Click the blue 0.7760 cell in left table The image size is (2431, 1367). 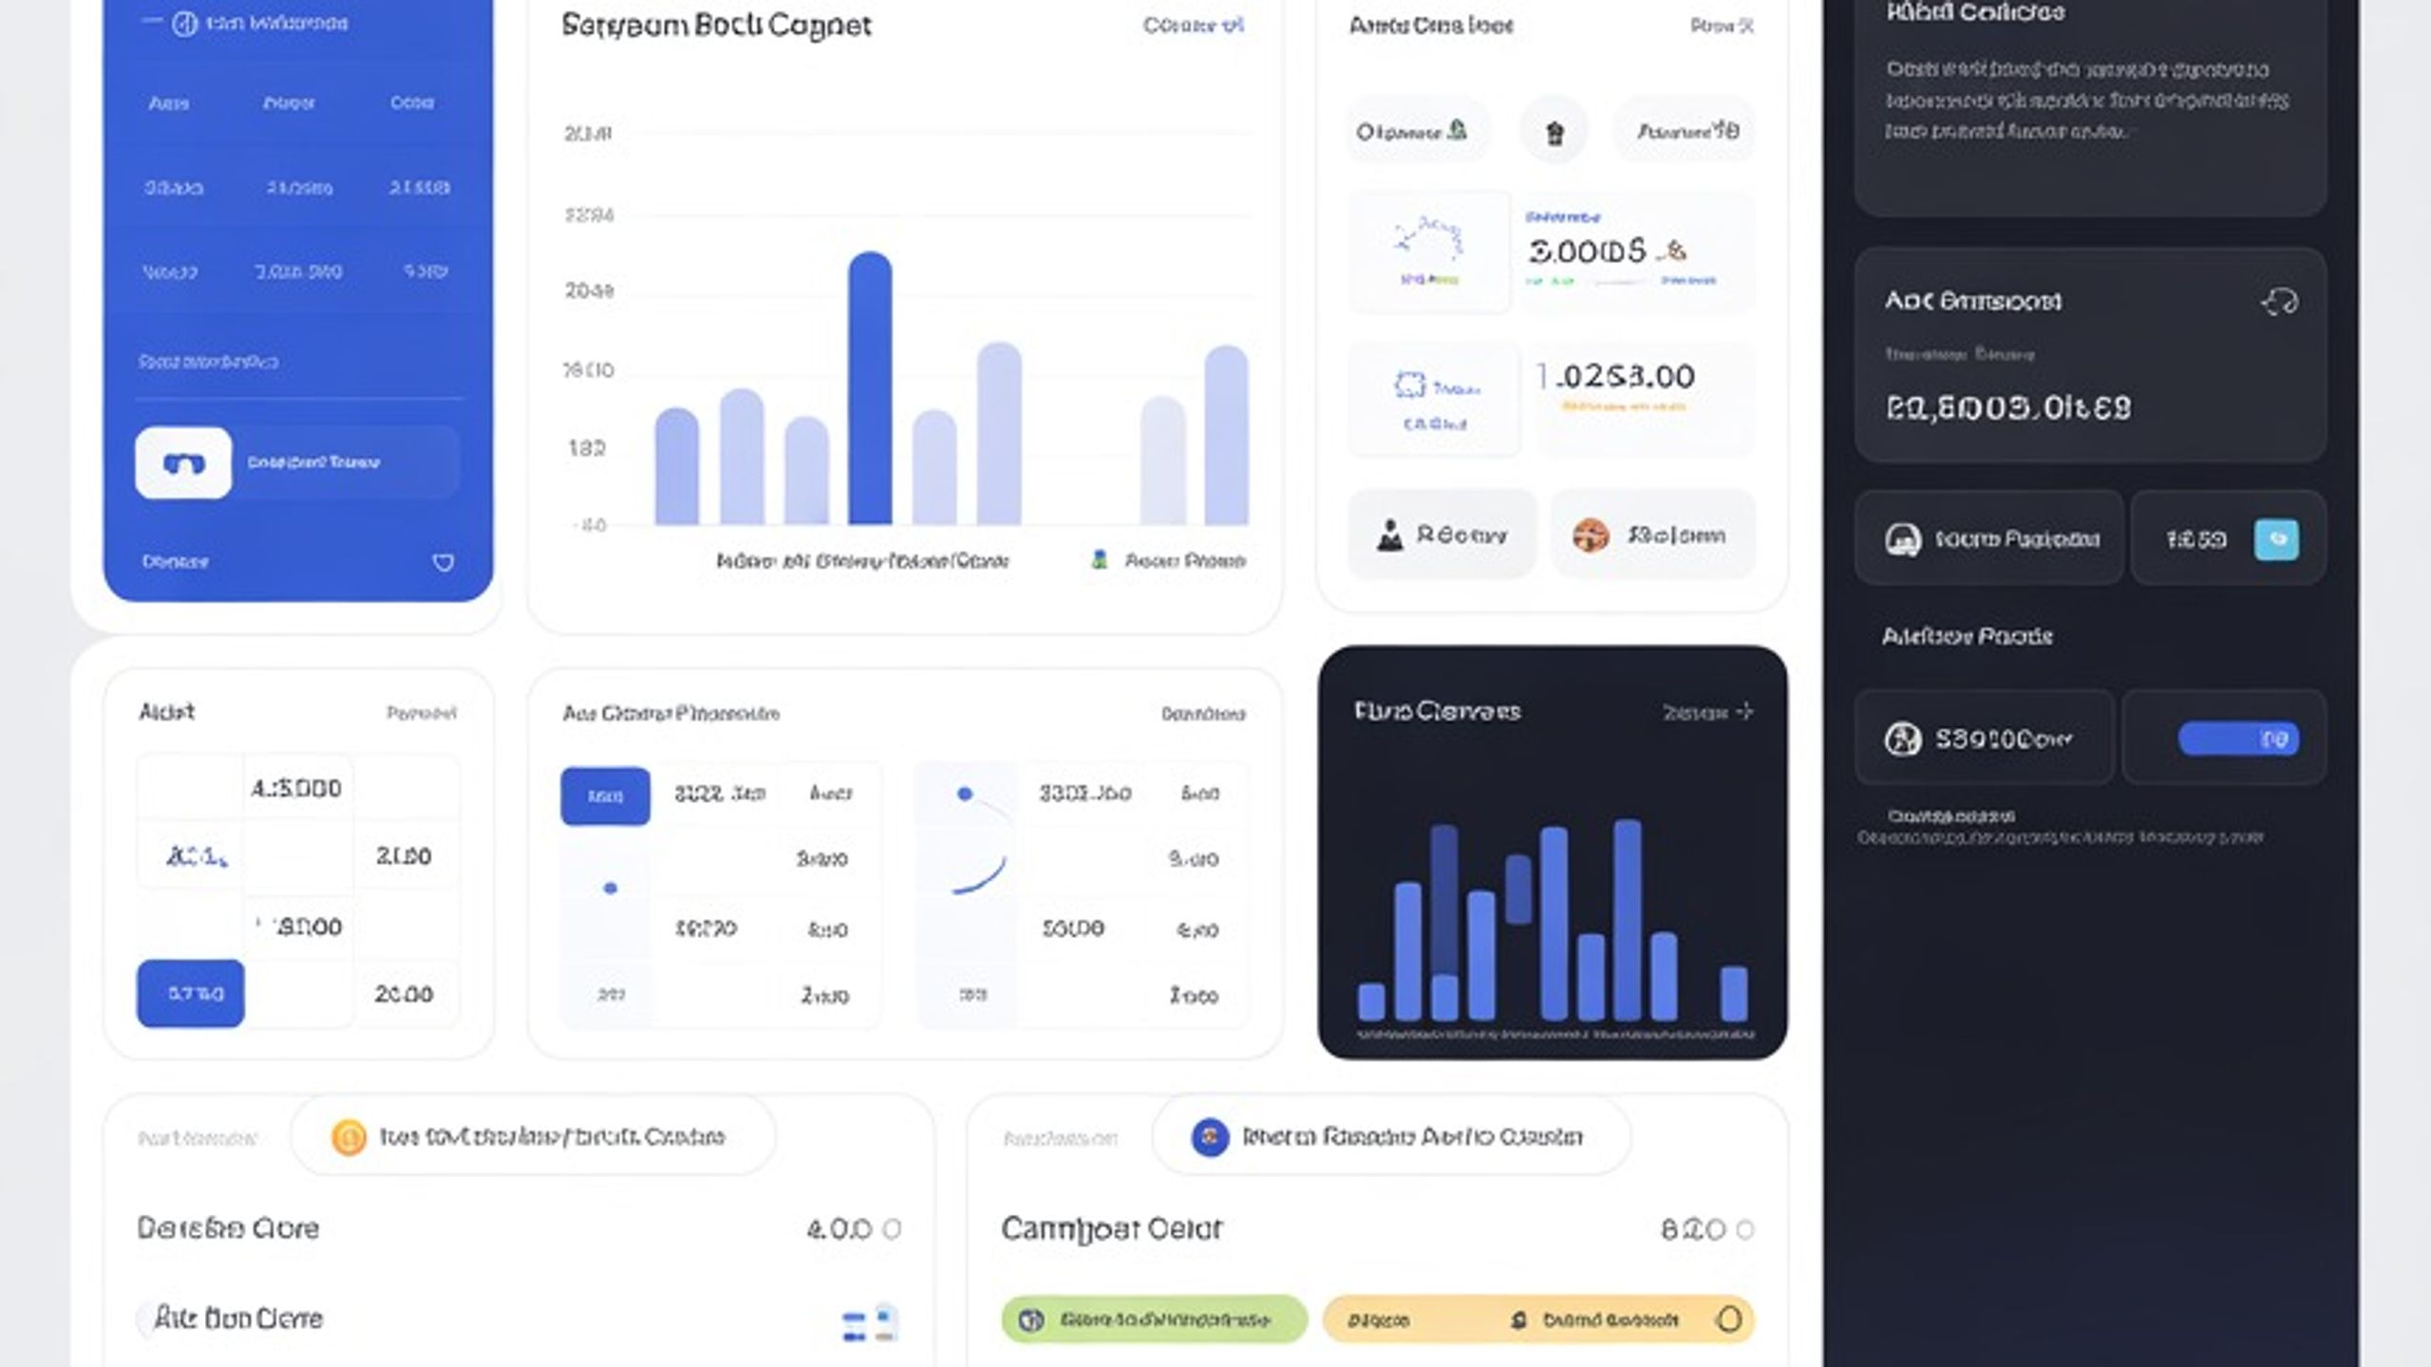click(190, 994)
